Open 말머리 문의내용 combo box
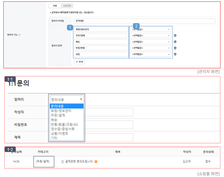This screenshot has width=224, height=177. (66, 99)
